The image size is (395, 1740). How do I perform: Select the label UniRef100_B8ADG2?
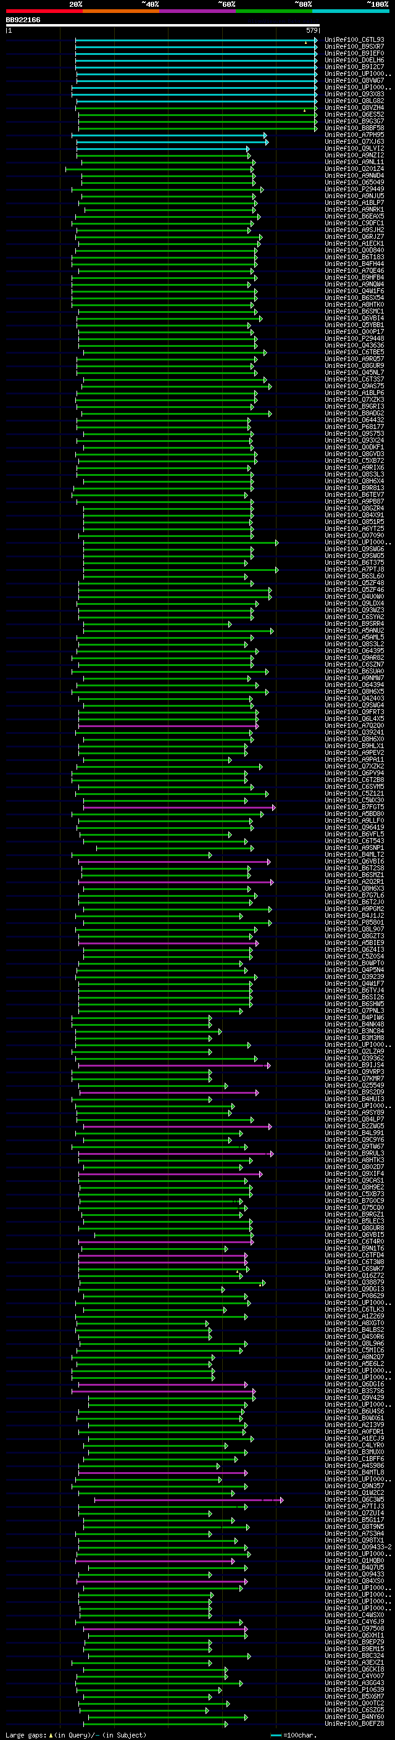pos(354,414)
